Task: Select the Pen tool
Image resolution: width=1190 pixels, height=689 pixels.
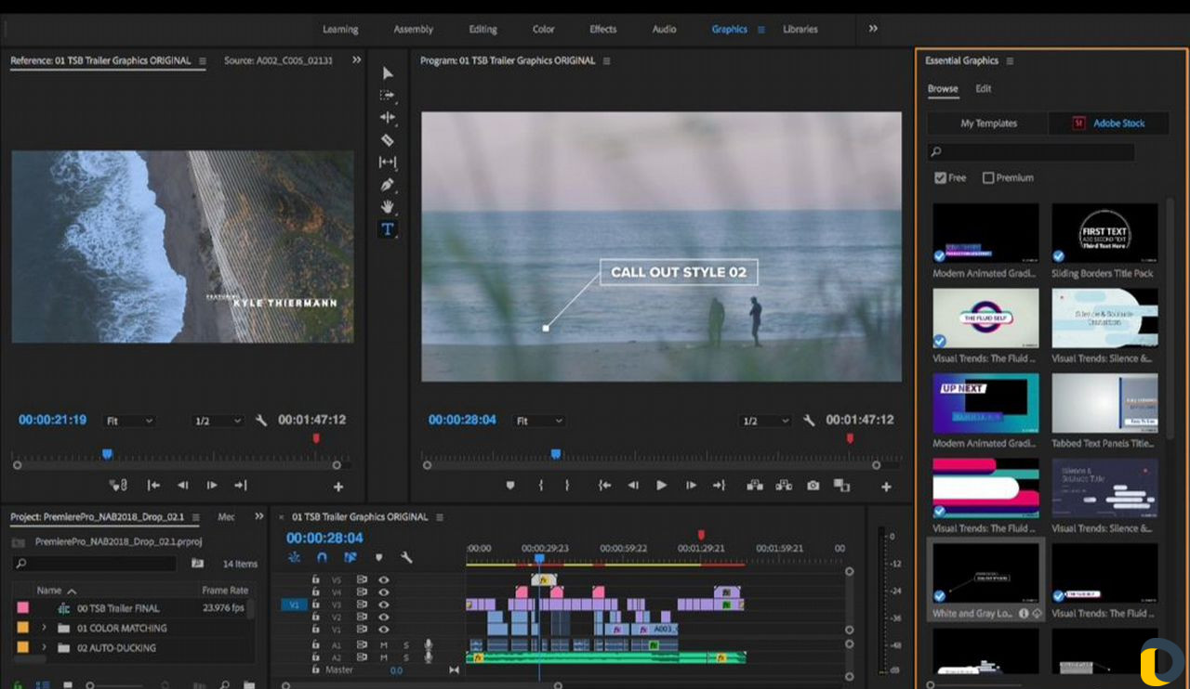Action: 388,185
